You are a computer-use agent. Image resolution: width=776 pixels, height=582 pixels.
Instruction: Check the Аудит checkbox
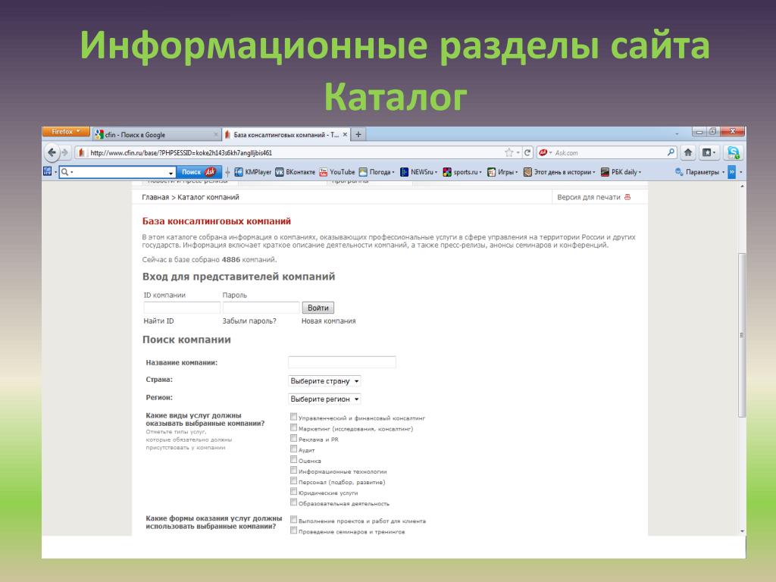pos(293,449)
